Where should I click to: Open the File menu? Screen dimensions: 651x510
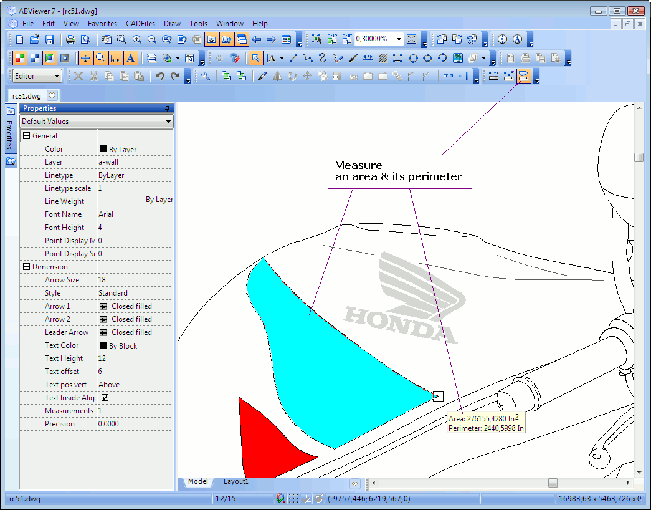[x=28, y=24]
